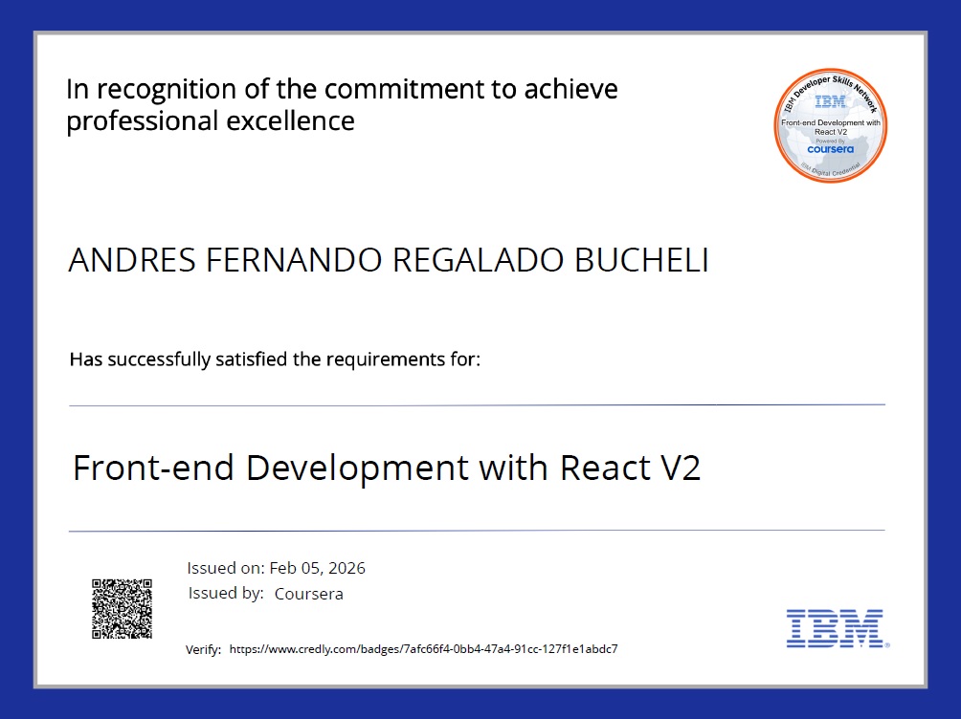Screen dimensions: 961x719
Task: Click the Coursera logo within the badge seal
Action: [x=831, y=149]
